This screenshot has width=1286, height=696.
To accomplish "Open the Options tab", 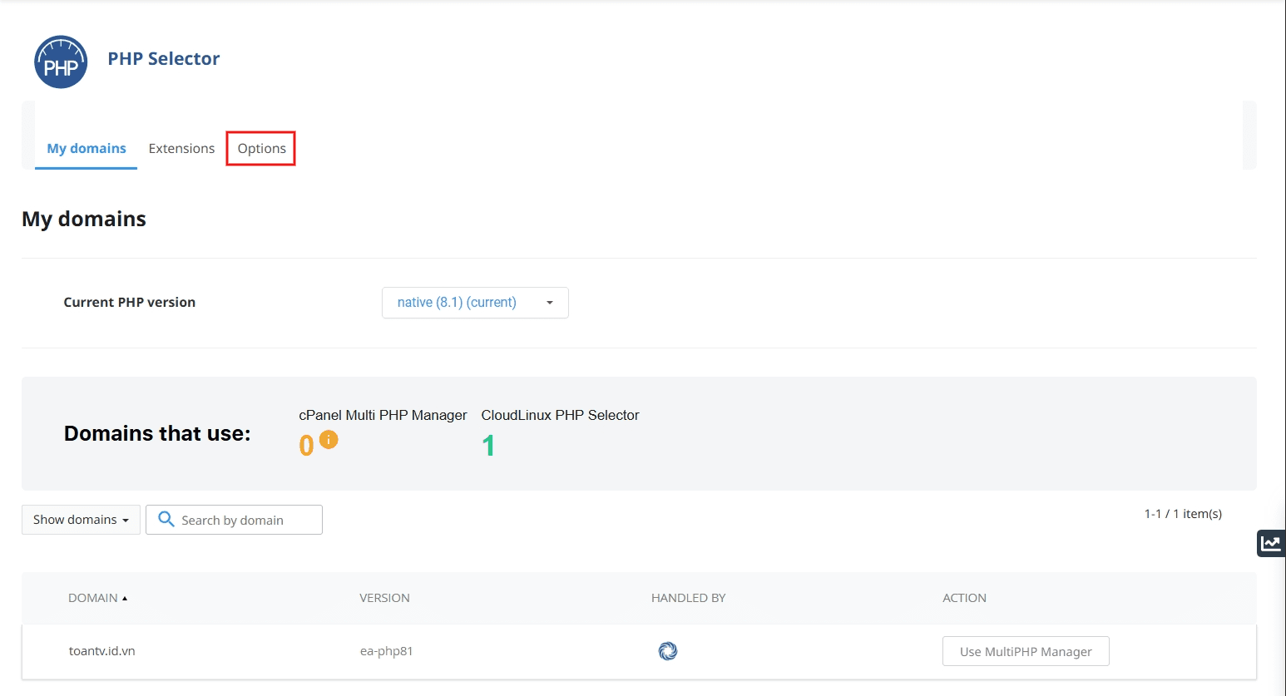I will (260, 148).
